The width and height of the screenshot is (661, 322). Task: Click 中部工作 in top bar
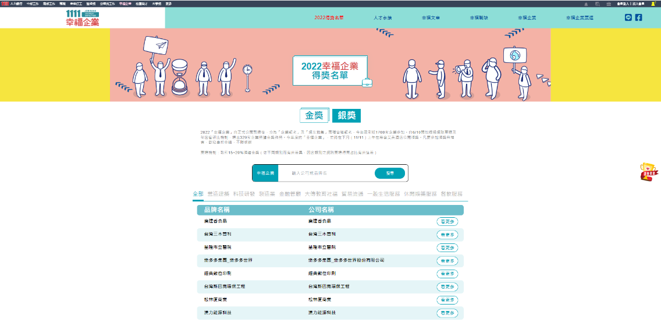click(x=33, y=4)
